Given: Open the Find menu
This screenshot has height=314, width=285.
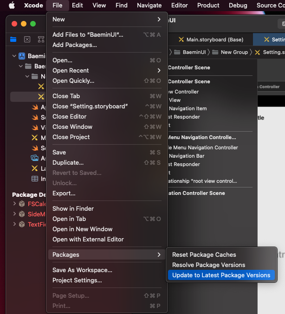Looking at the screenshot, I should coord(122,6).
